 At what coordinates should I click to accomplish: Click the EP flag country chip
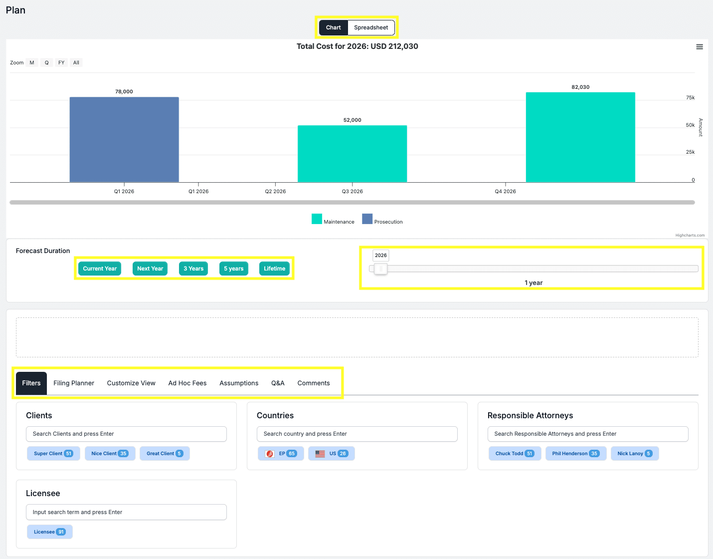coord(281,454)
